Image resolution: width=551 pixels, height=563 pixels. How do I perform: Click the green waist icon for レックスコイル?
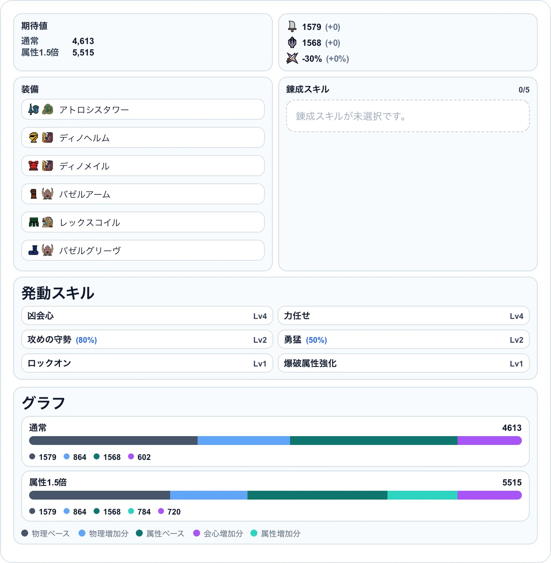[34, 222]
